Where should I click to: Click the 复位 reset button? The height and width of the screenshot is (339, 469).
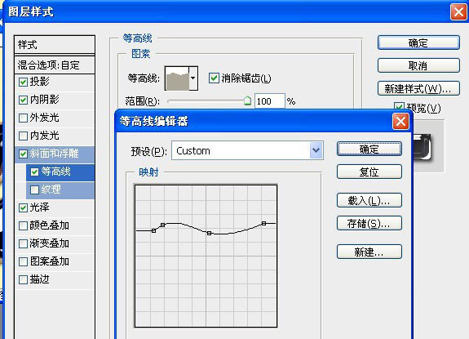tap(369, 172)
